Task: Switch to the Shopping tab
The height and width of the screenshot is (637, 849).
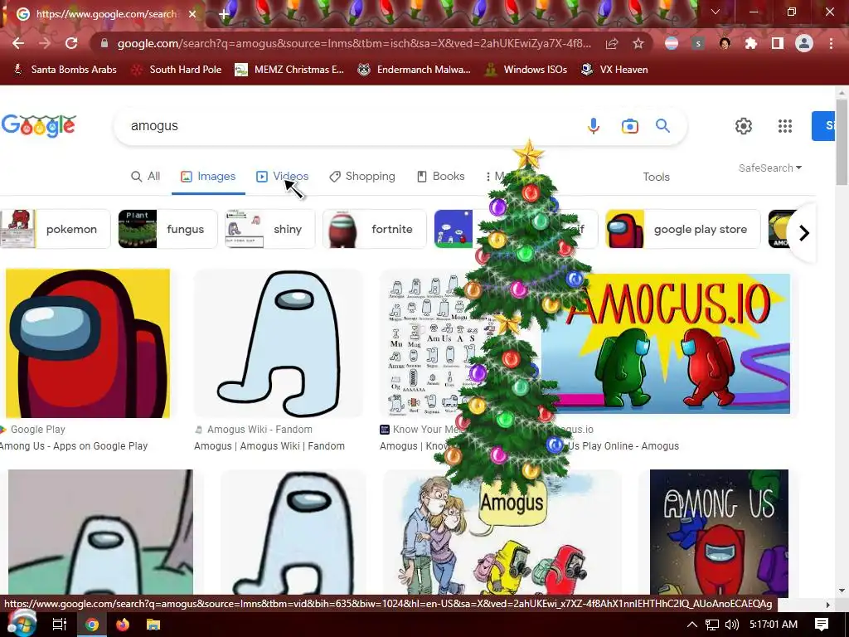Action: 362,176
